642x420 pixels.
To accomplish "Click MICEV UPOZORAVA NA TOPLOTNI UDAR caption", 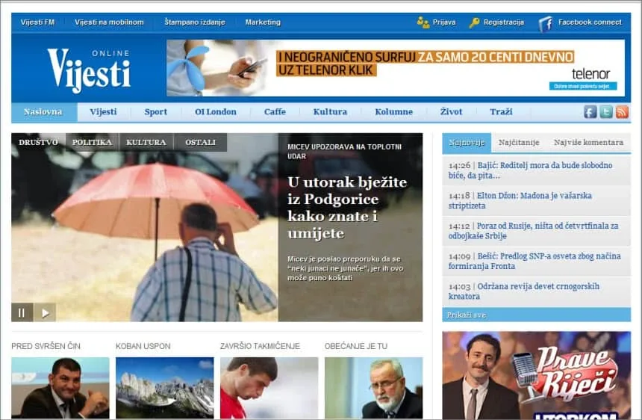I will tap(344, 152).
